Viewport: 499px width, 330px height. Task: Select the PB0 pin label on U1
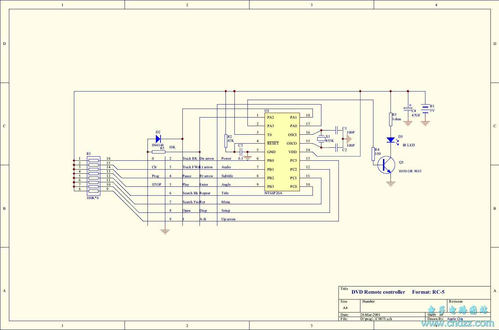[x=270, y=160]
